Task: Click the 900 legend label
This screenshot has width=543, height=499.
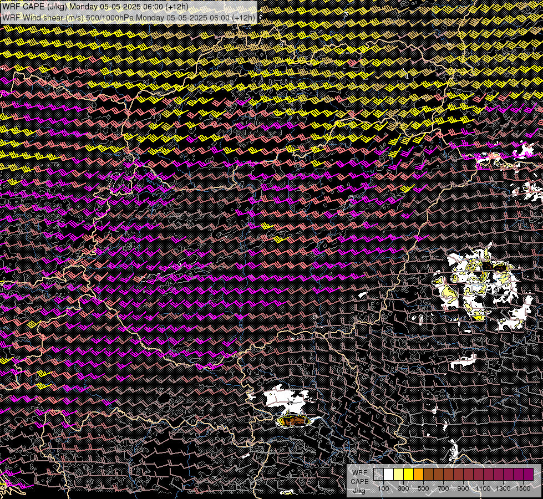Action: pyautogui.click(x=463, y=488)
